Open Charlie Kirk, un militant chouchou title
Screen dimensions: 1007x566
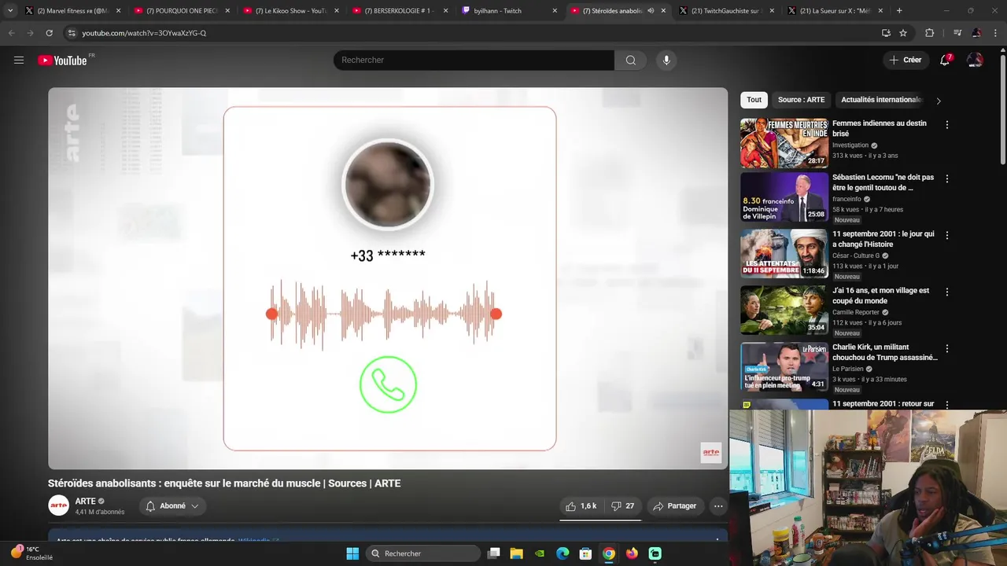885,352
